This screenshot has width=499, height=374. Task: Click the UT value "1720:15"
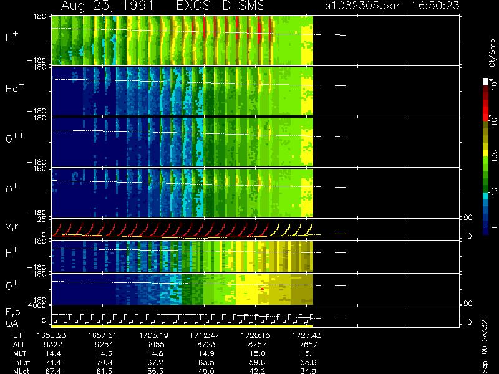255,335
